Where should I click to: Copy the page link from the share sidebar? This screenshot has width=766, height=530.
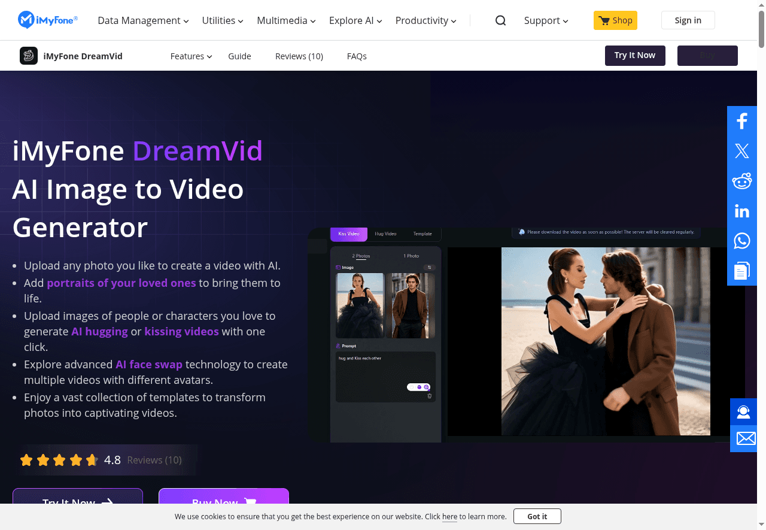coord(742,270)
